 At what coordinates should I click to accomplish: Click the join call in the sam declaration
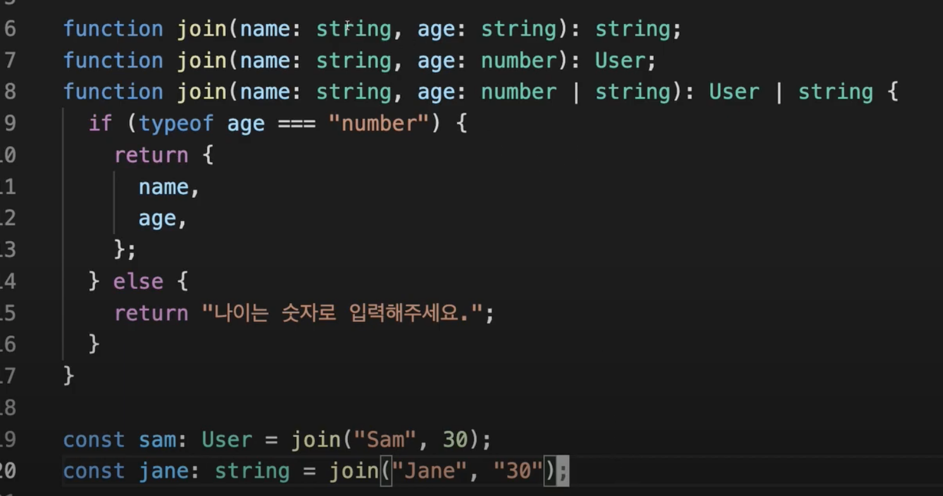click(x=316, y=440)
